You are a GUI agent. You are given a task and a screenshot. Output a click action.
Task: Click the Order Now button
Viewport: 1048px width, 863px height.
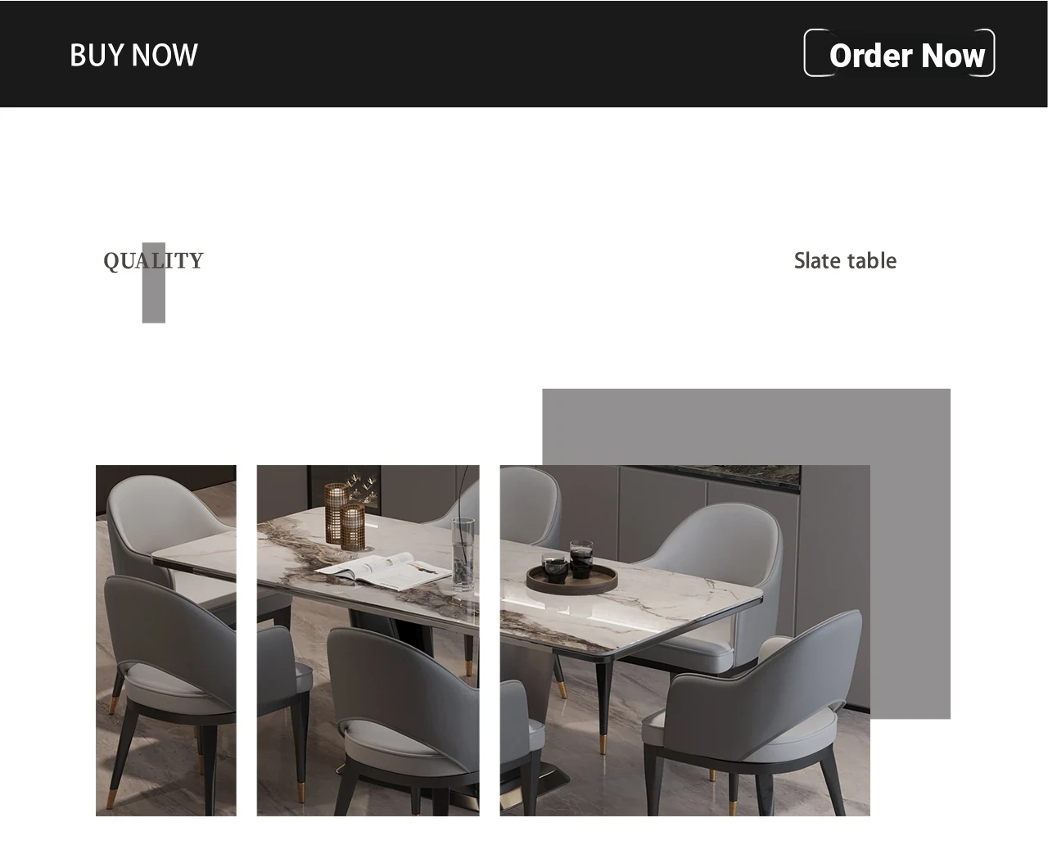(x=899, y=53)
